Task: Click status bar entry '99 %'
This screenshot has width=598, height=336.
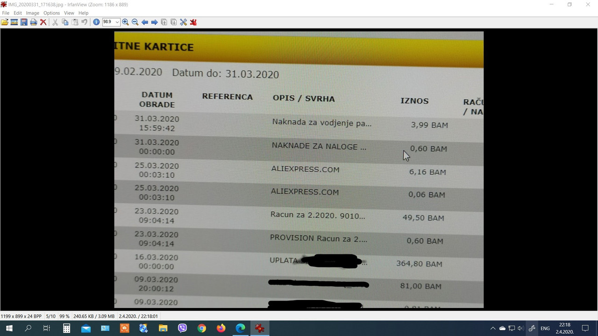Action: 64,316
